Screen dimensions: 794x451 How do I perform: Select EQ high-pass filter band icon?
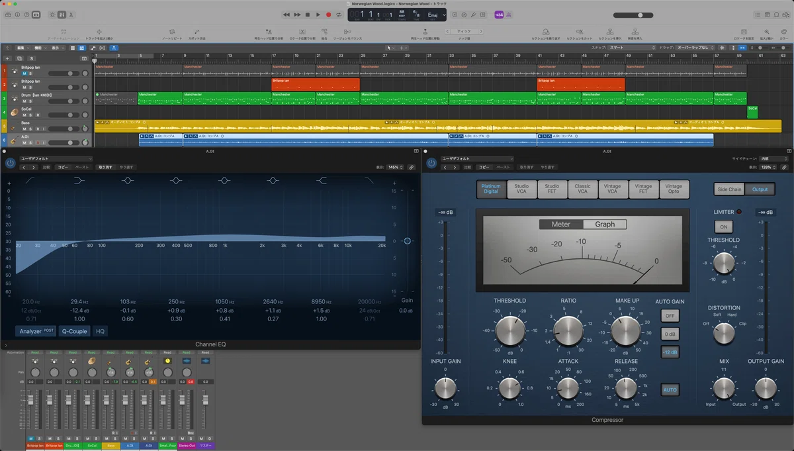31,180
